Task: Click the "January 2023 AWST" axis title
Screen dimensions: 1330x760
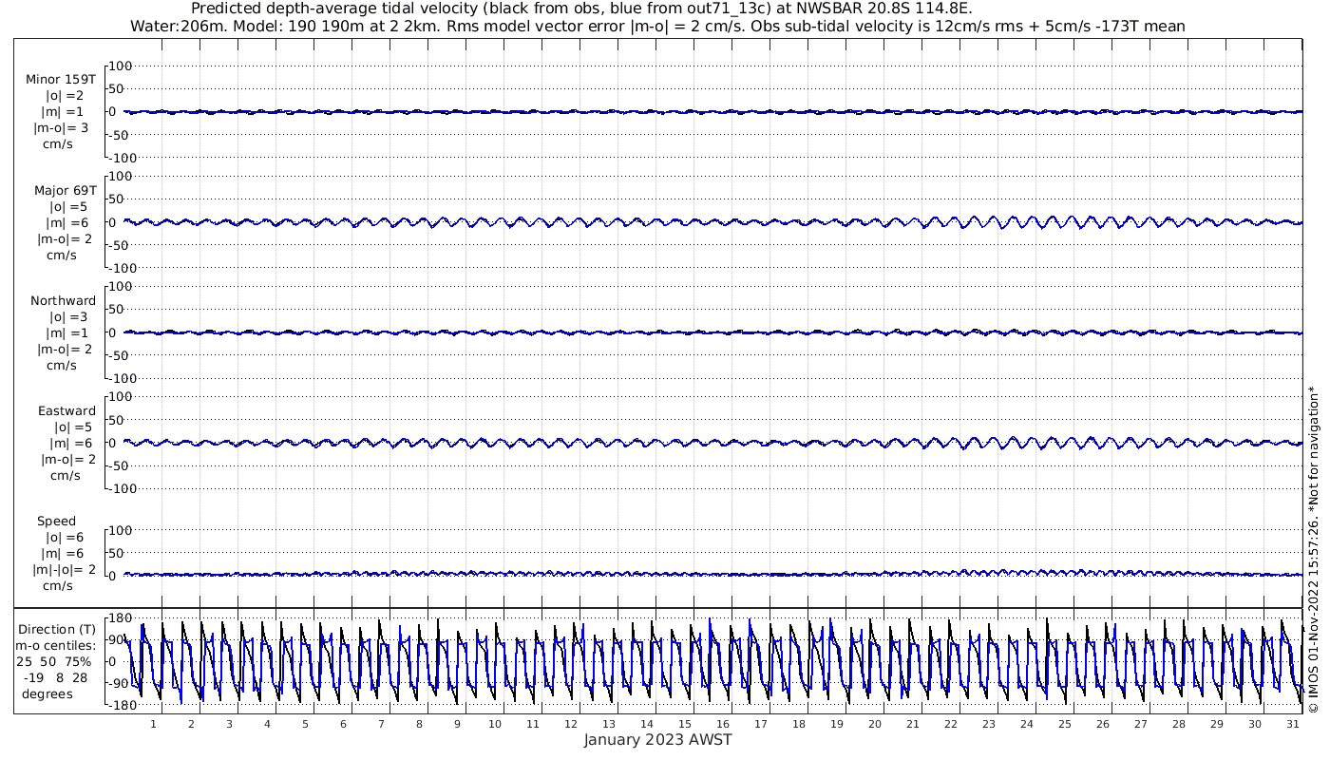Action: click(657, 740)
